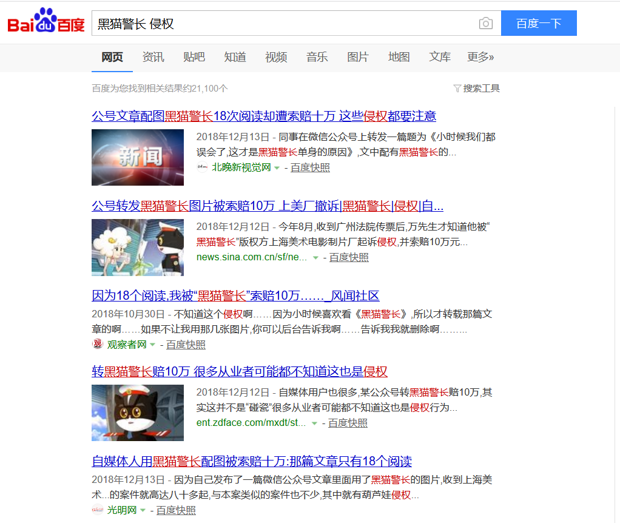Viewport: 620px width, 523px height.
Task: Open the 地图 tab
Action: point(399,57)
